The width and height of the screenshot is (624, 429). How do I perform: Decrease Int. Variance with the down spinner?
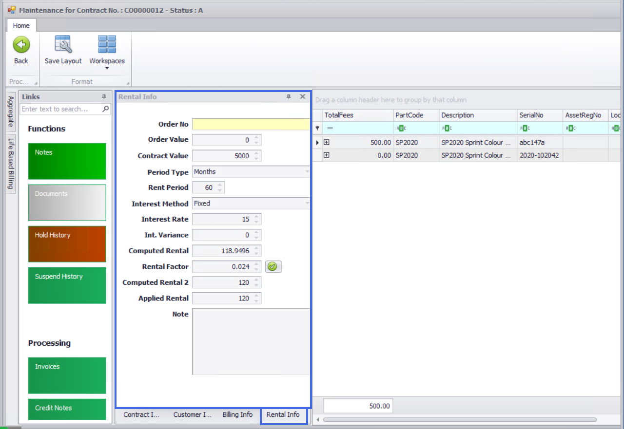[x=257, y=238]
